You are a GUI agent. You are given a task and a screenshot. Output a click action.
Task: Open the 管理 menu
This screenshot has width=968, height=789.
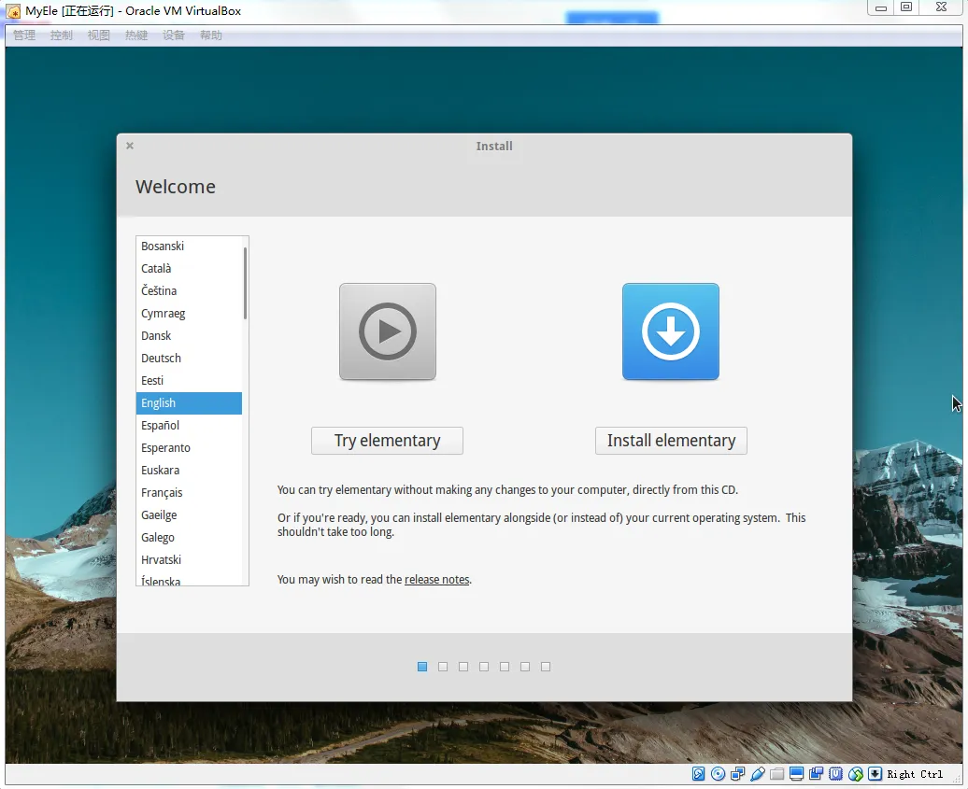(24, 35)
